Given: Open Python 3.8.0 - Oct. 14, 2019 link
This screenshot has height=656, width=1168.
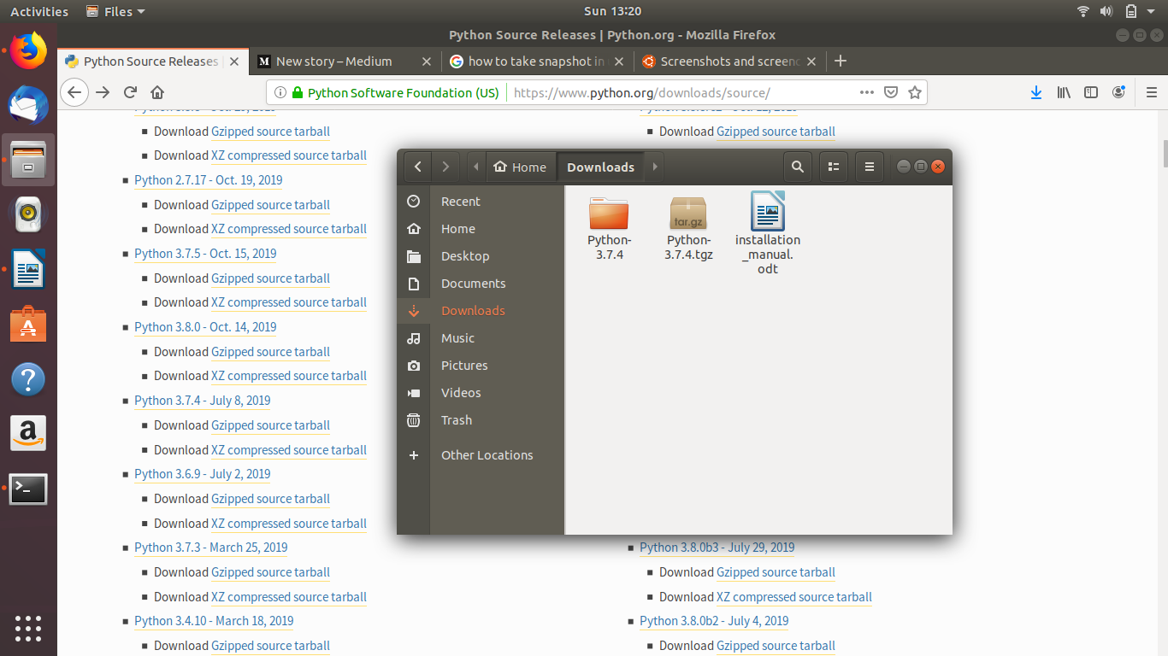Looking at the screenshot, I should 205,326.
